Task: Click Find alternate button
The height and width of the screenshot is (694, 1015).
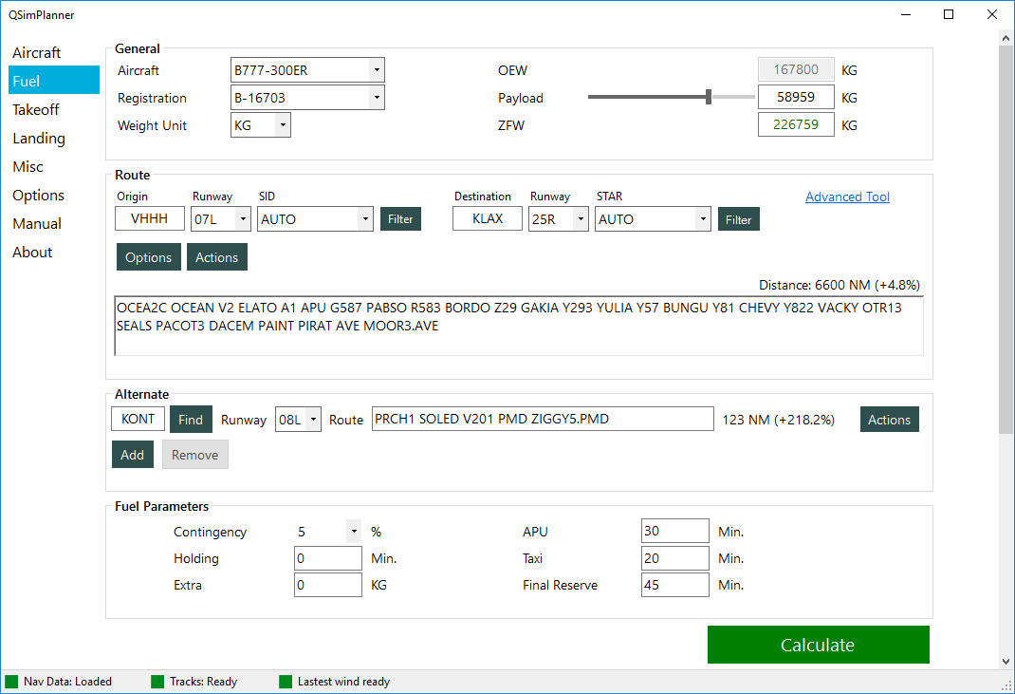Action: click(x=191, y=420)
